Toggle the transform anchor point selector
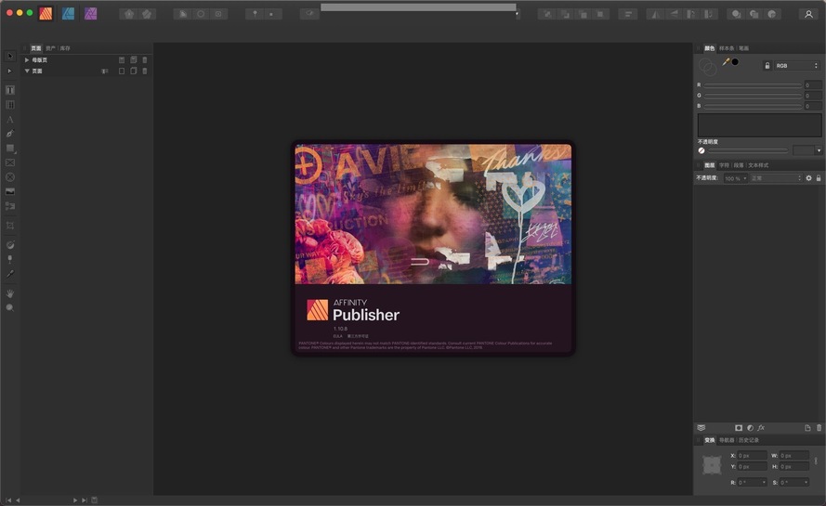Viewport: 826px width, 506px height. pyautogui.click(x=712, y=466)
